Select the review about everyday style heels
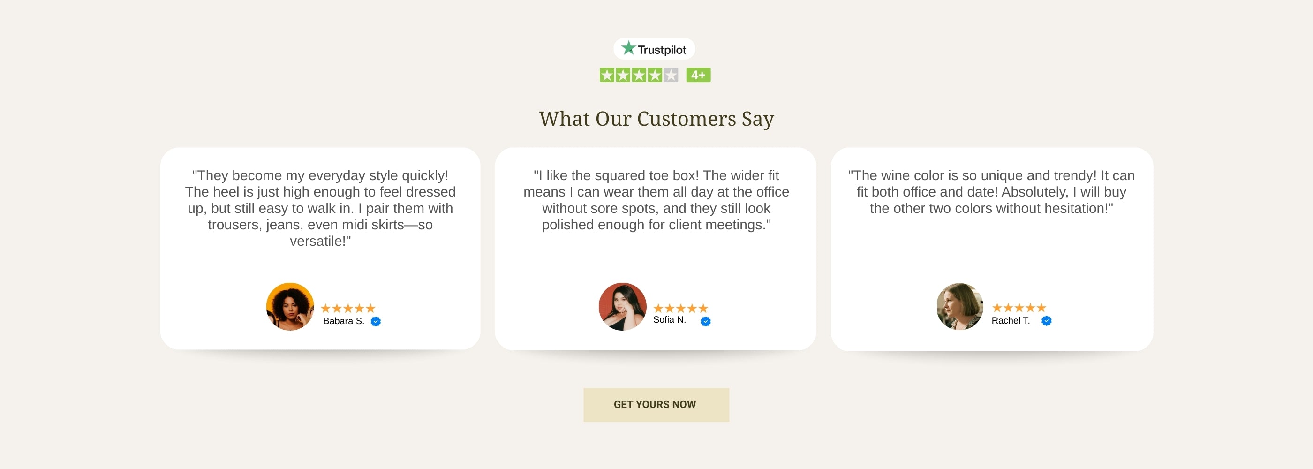 (x=320, y=208)
